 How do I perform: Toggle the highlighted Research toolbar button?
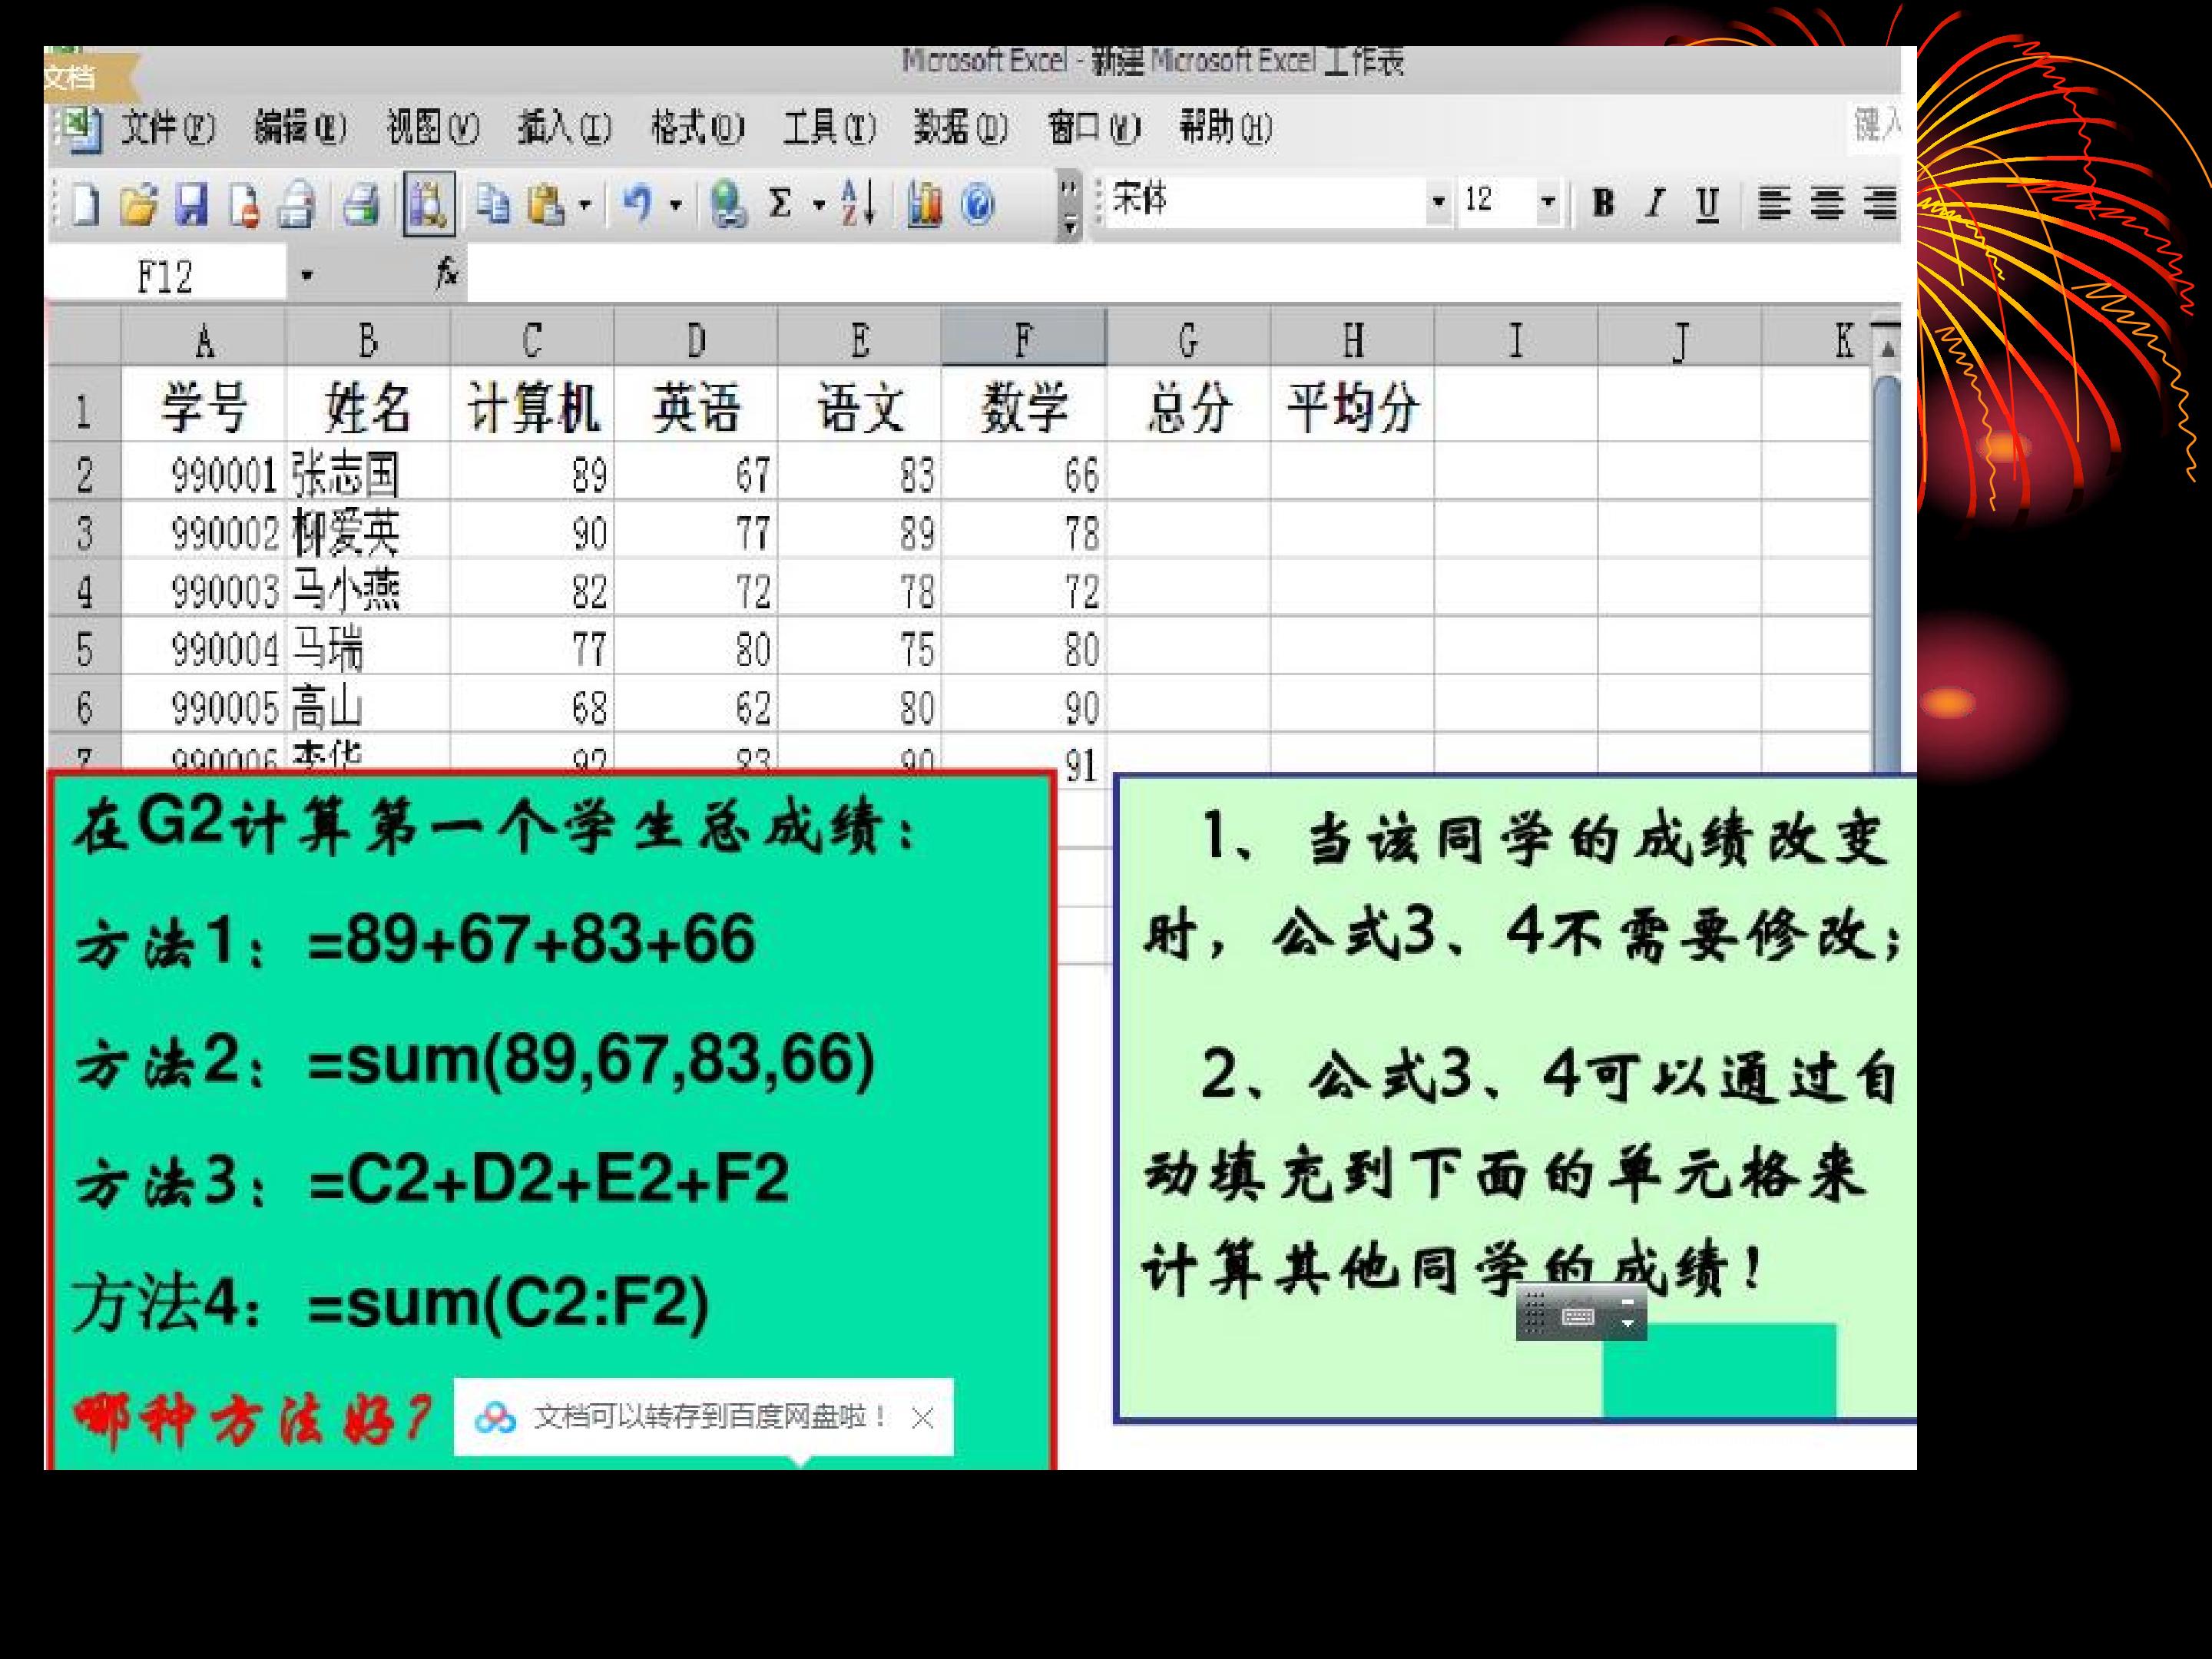click(x=429, y=204)
